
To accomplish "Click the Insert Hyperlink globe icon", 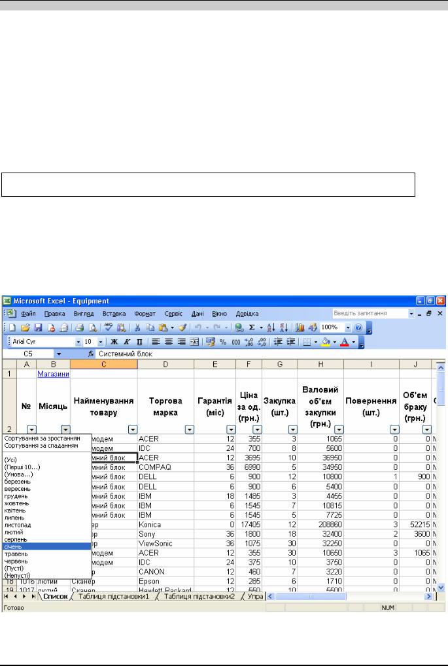I will pos(239,327).
